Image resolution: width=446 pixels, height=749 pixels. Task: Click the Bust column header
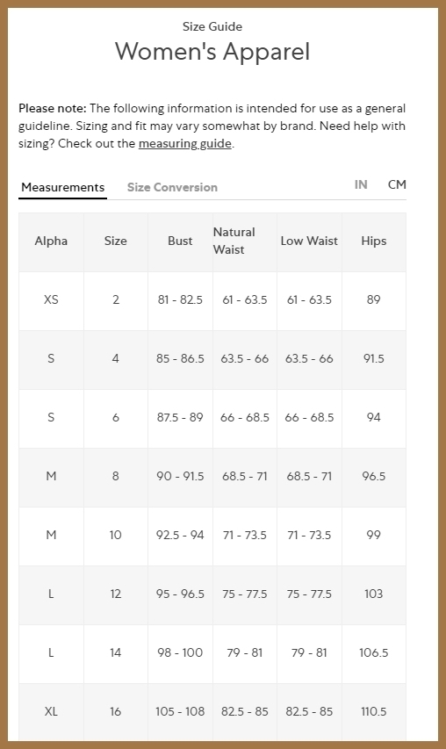[180, 241]
